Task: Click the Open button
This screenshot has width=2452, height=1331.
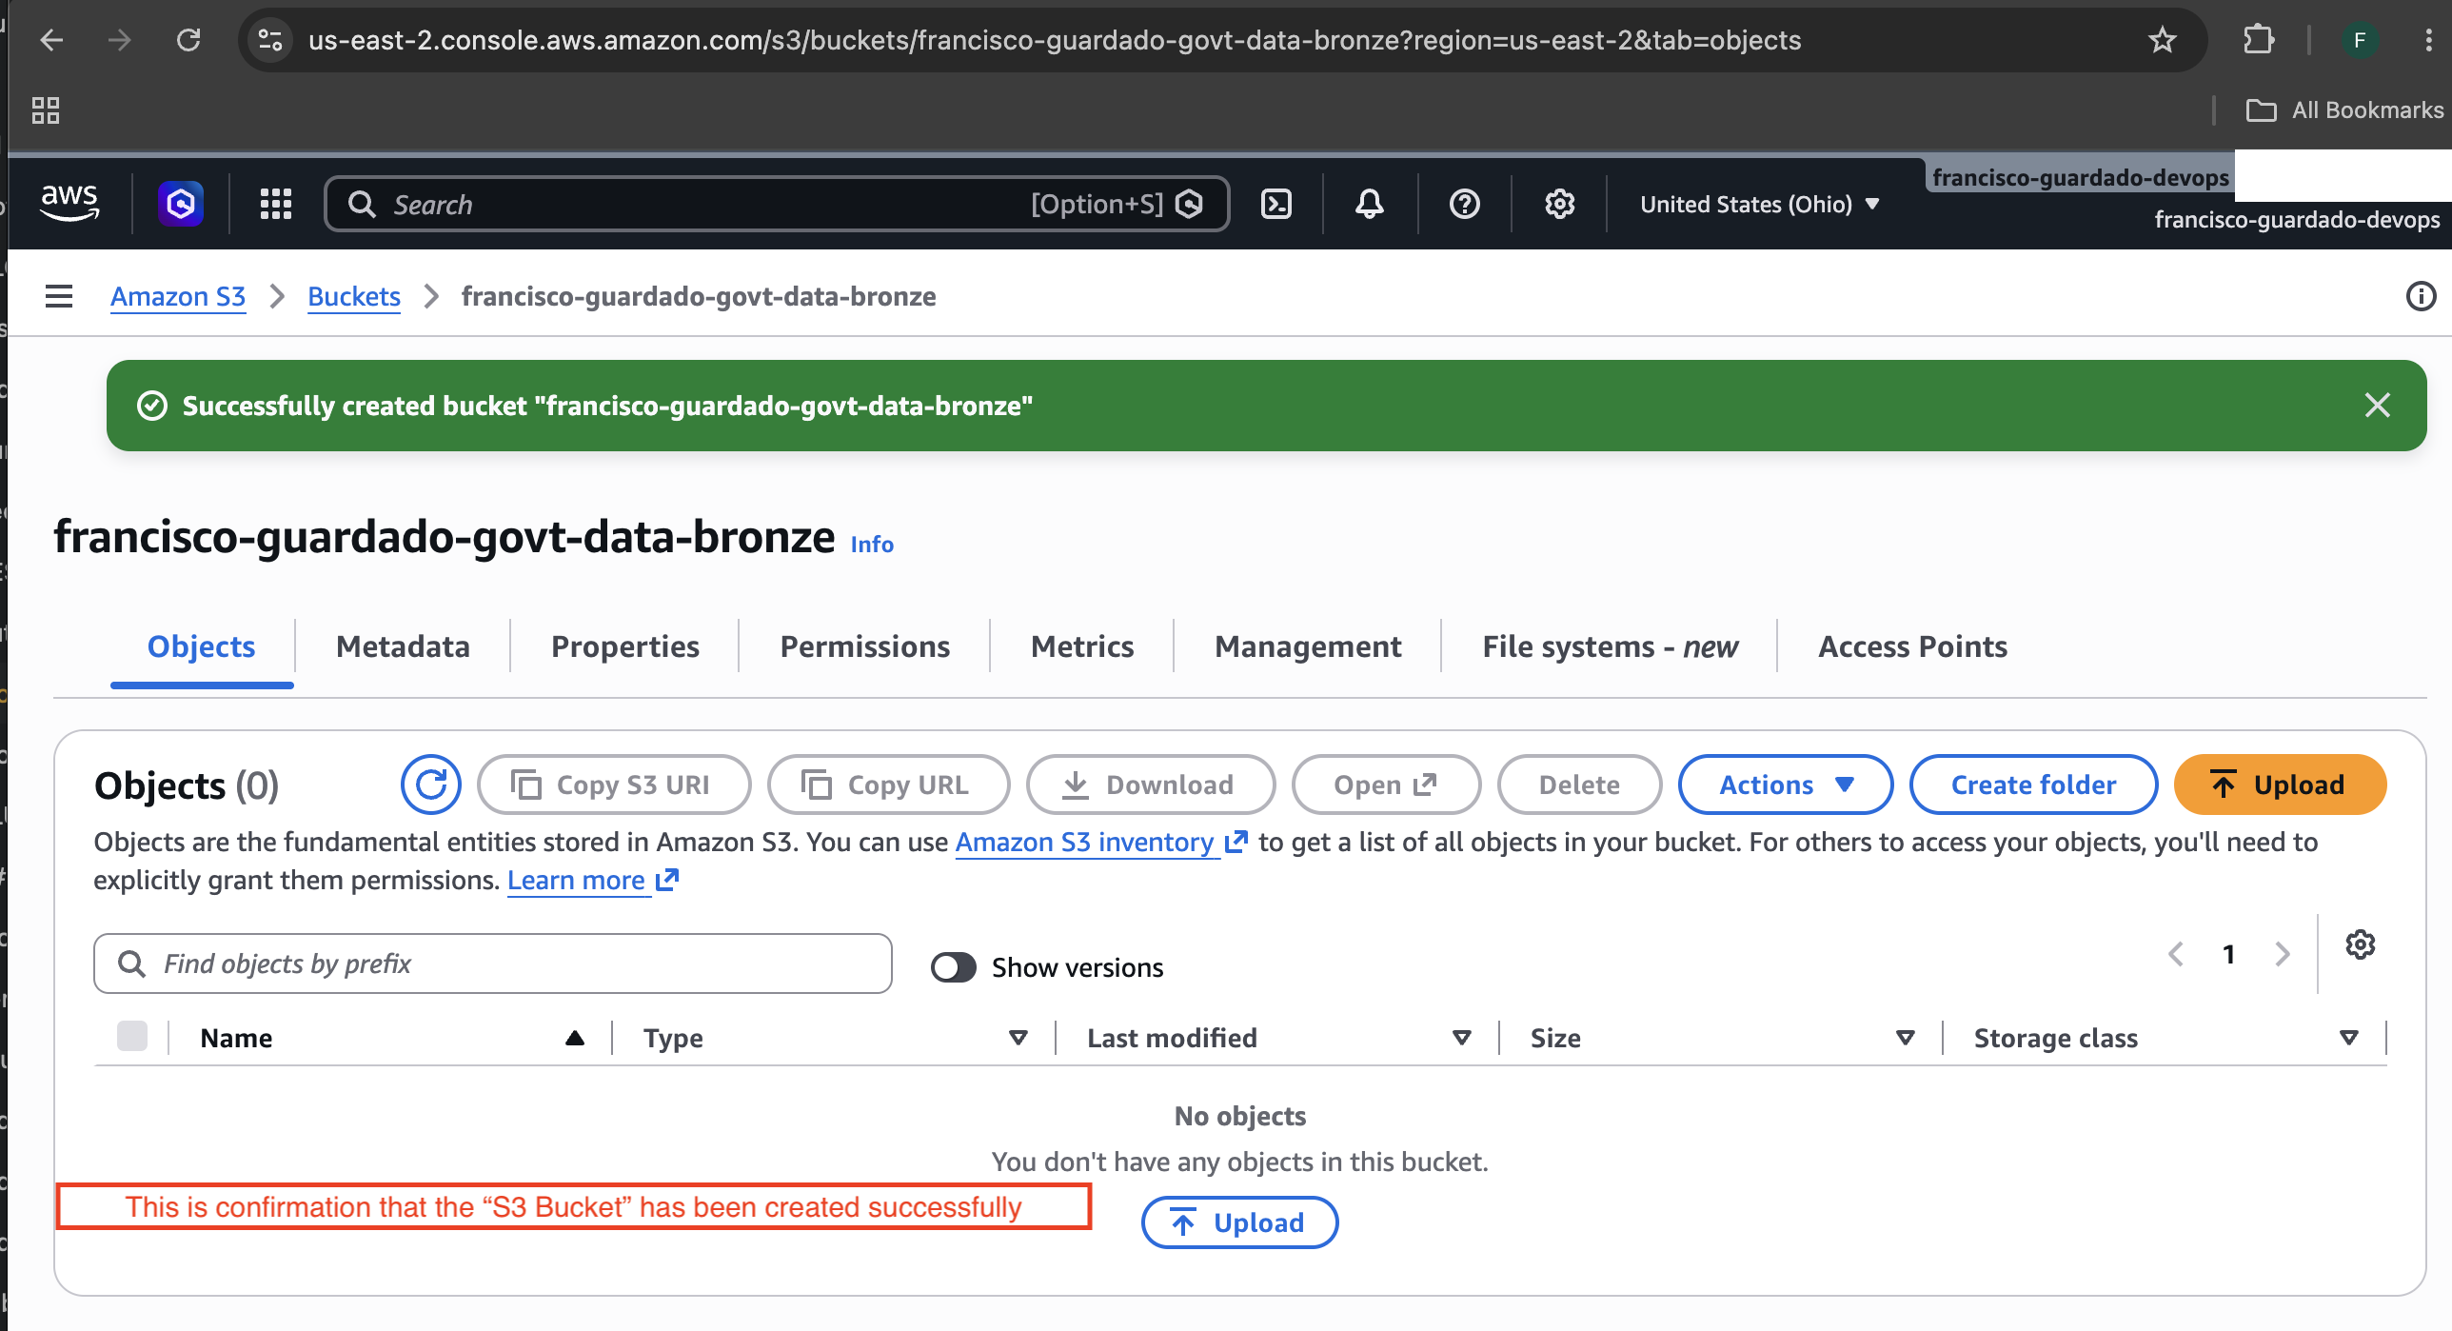Action: click(1386, 785)
